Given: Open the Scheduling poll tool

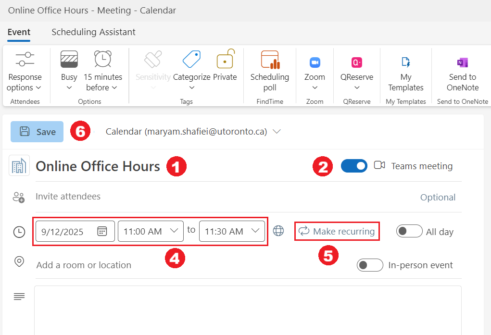Looking at the screenshot, I should pyautogui.click(x=269, y=72).
